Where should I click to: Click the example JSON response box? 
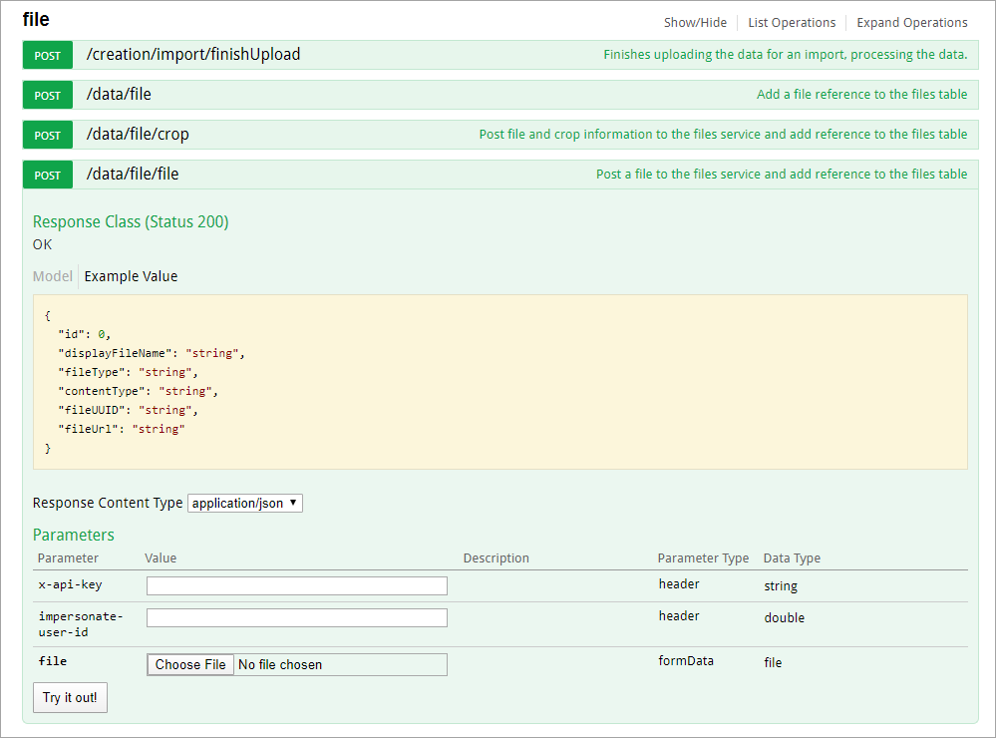(499, 382)
